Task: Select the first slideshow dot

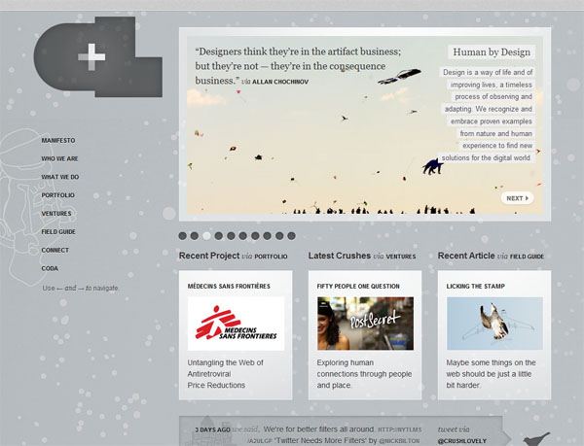Action: tap(183, 236)
